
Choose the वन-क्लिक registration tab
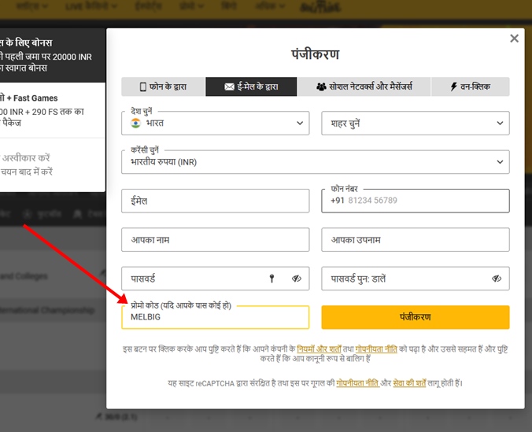tap(470, 87)
